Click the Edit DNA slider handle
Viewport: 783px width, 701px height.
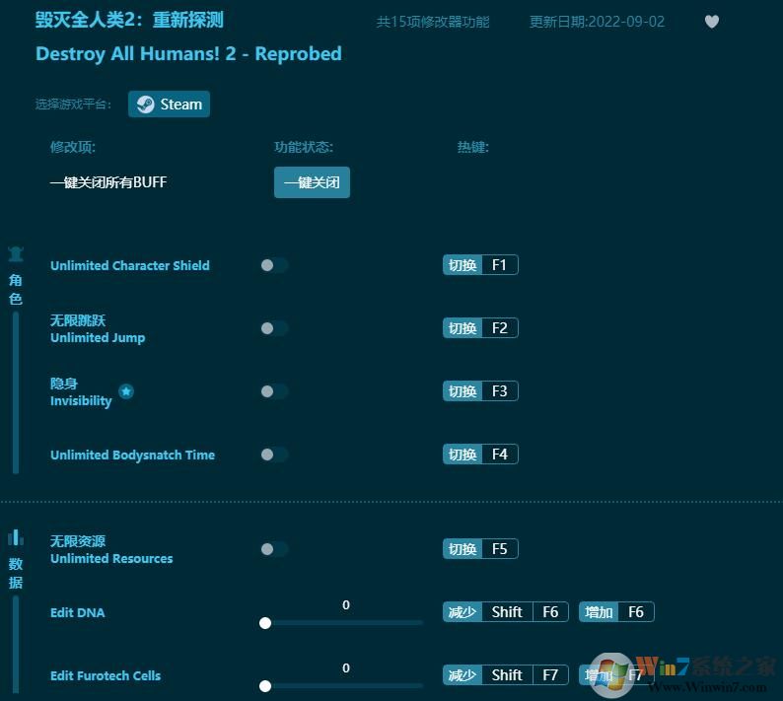click(265, 623)
